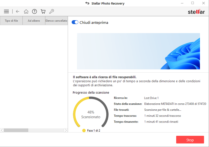Maximize the Stellar Photo Recovery window
The height and width of the screenshot is (147, 209).
click(x=193, y=3)
